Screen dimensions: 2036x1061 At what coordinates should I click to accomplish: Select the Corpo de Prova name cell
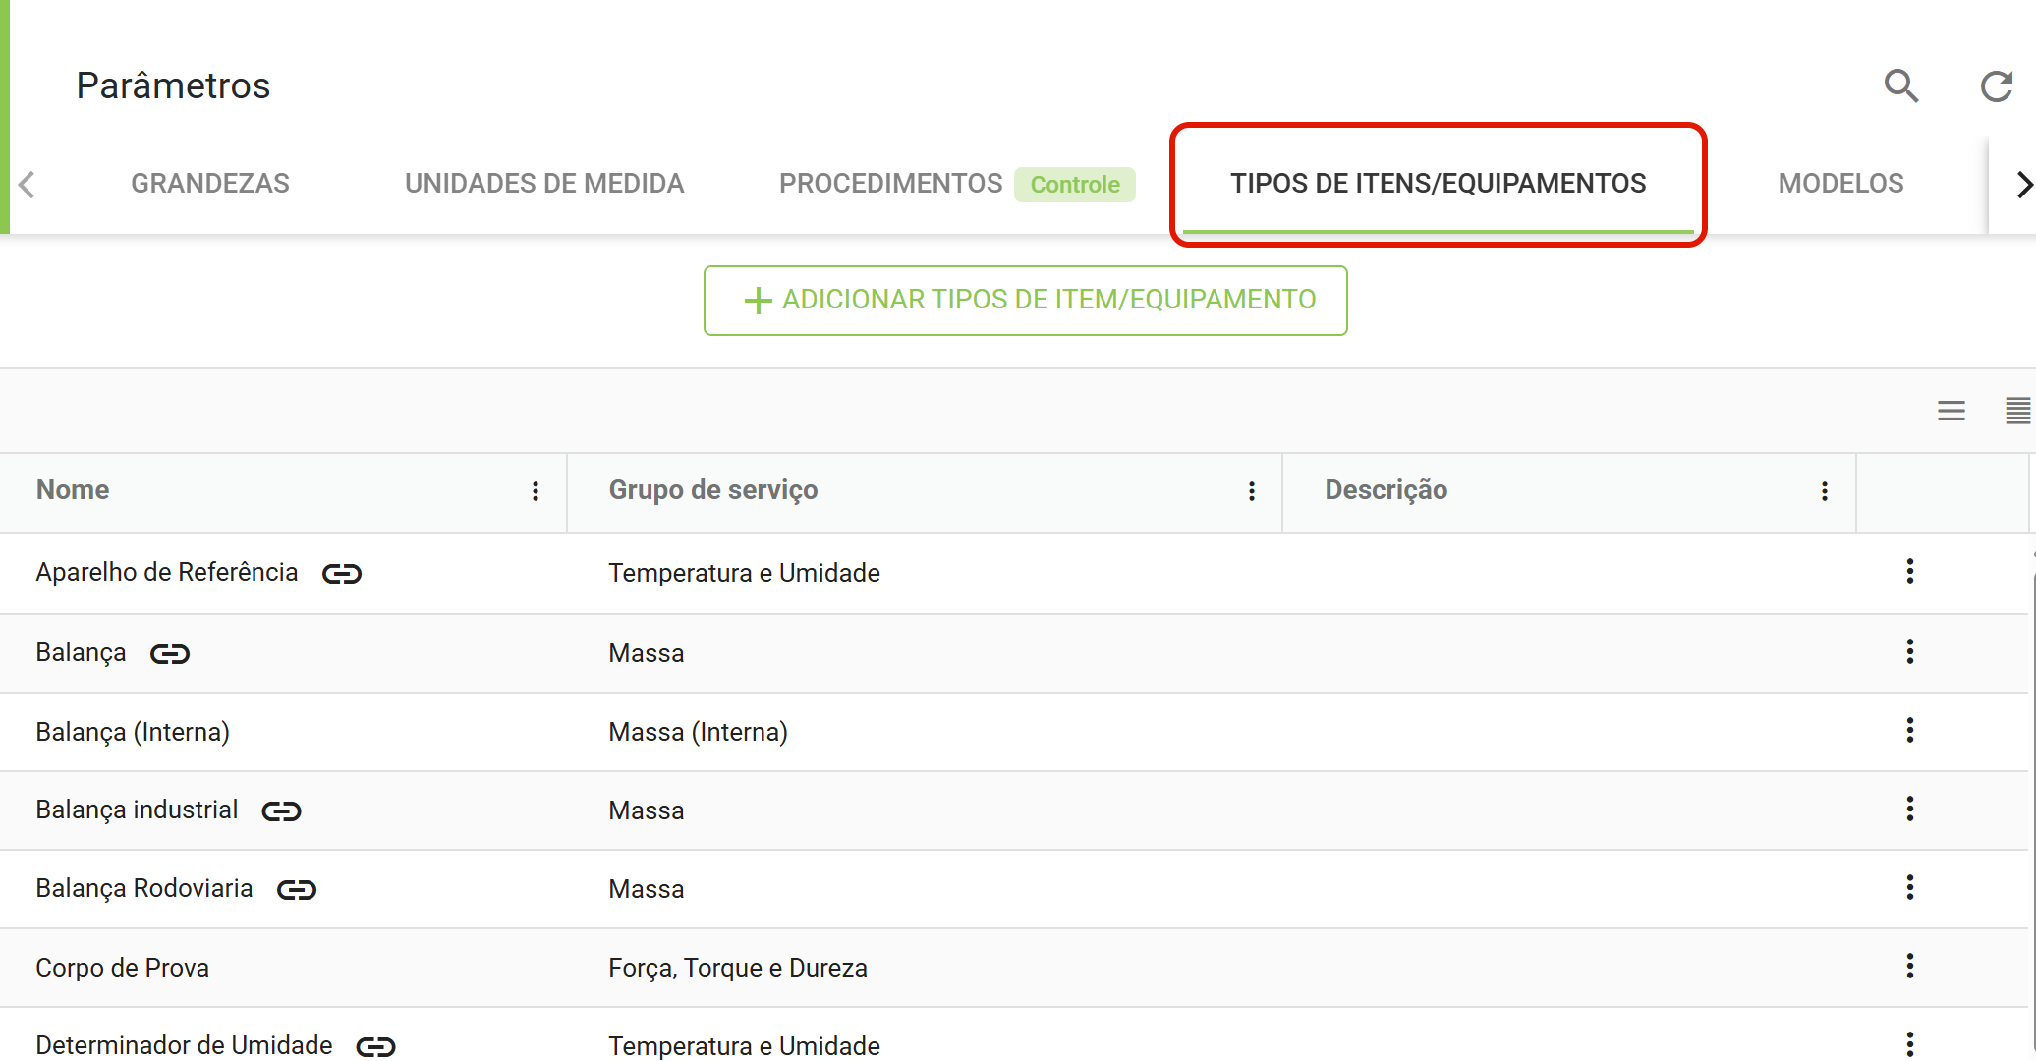123,968
